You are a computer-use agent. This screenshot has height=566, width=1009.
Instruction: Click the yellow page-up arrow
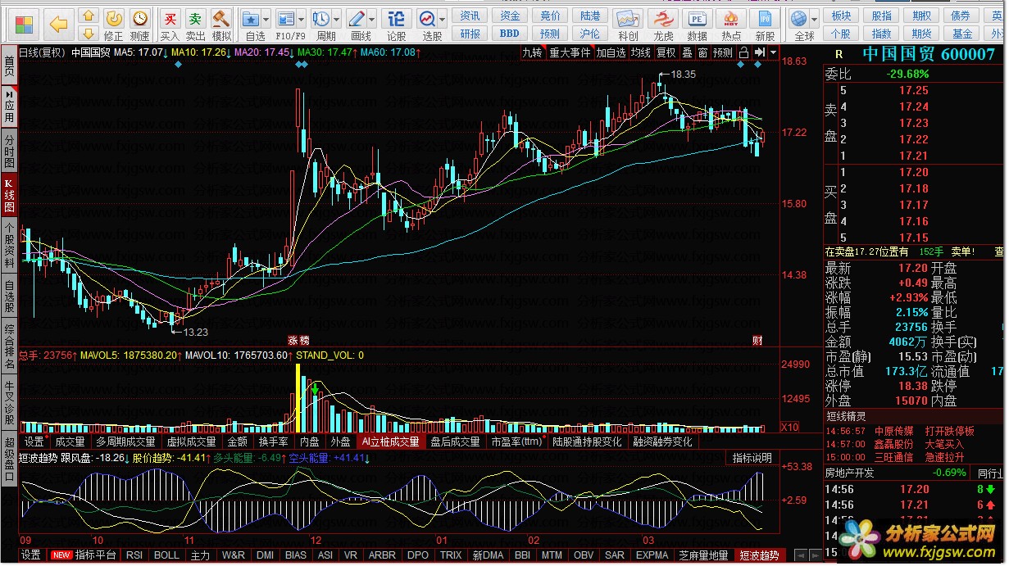click(x=89, y=16)
